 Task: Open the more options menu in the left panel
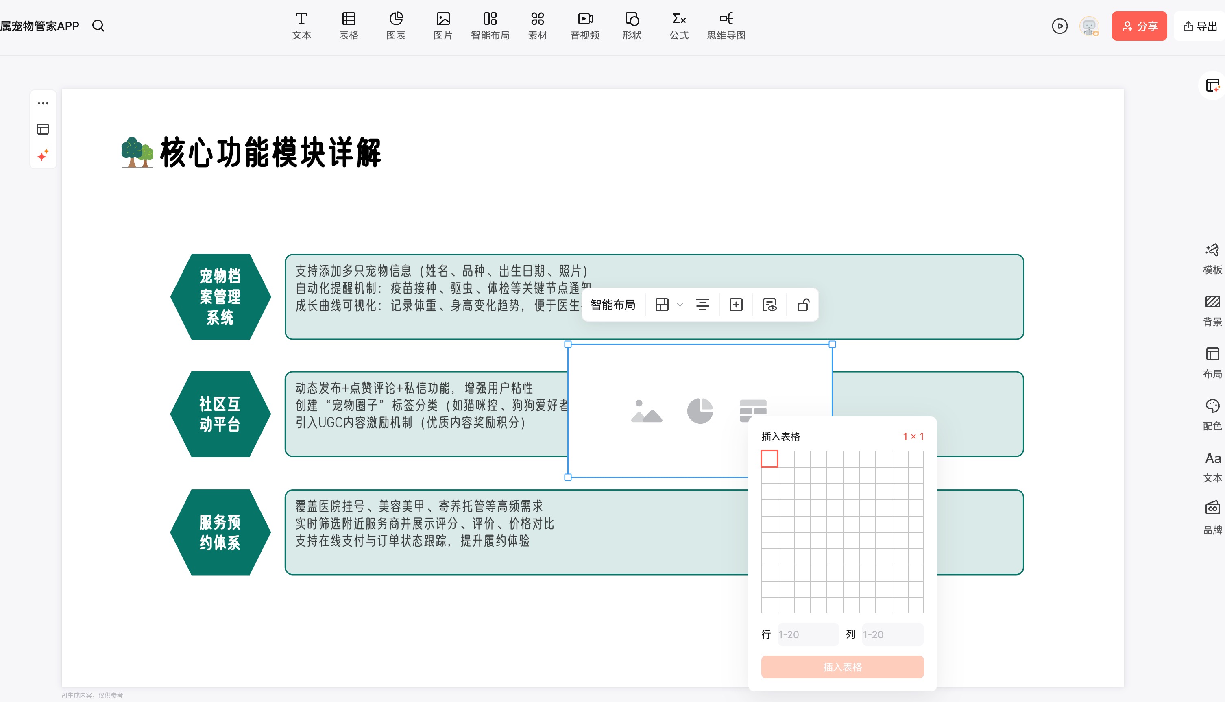[43, 102]
